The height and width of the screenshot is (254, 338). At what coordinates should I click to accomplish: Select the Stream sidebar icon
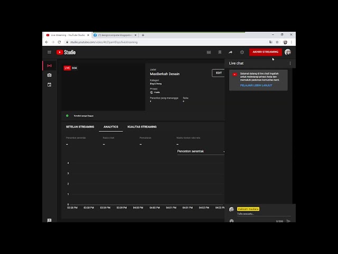pos(49,66)
